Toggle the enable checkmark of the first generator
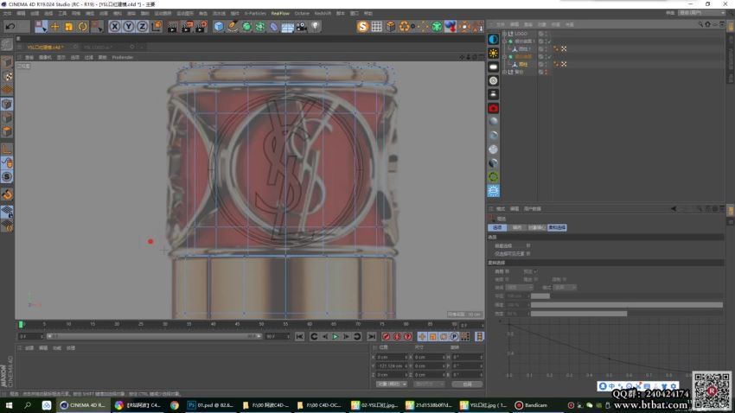This screenshot has width=735, height=413. (x=549, y=41)
